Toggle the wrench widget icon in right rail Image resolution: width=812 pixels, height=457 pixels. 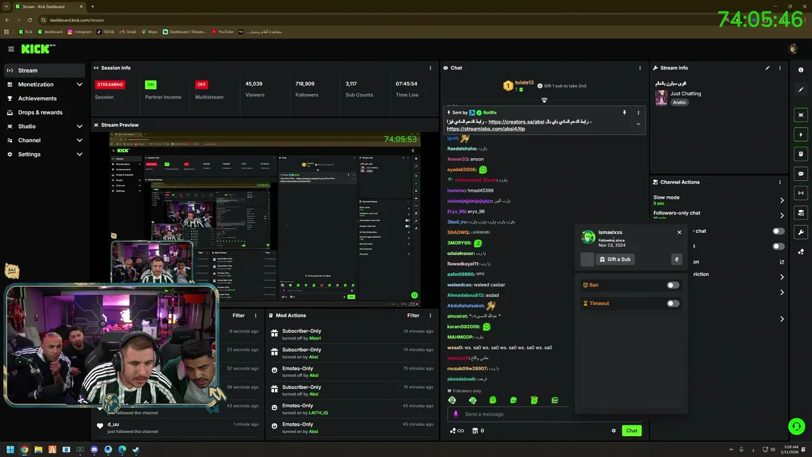(x=801, y=232)
